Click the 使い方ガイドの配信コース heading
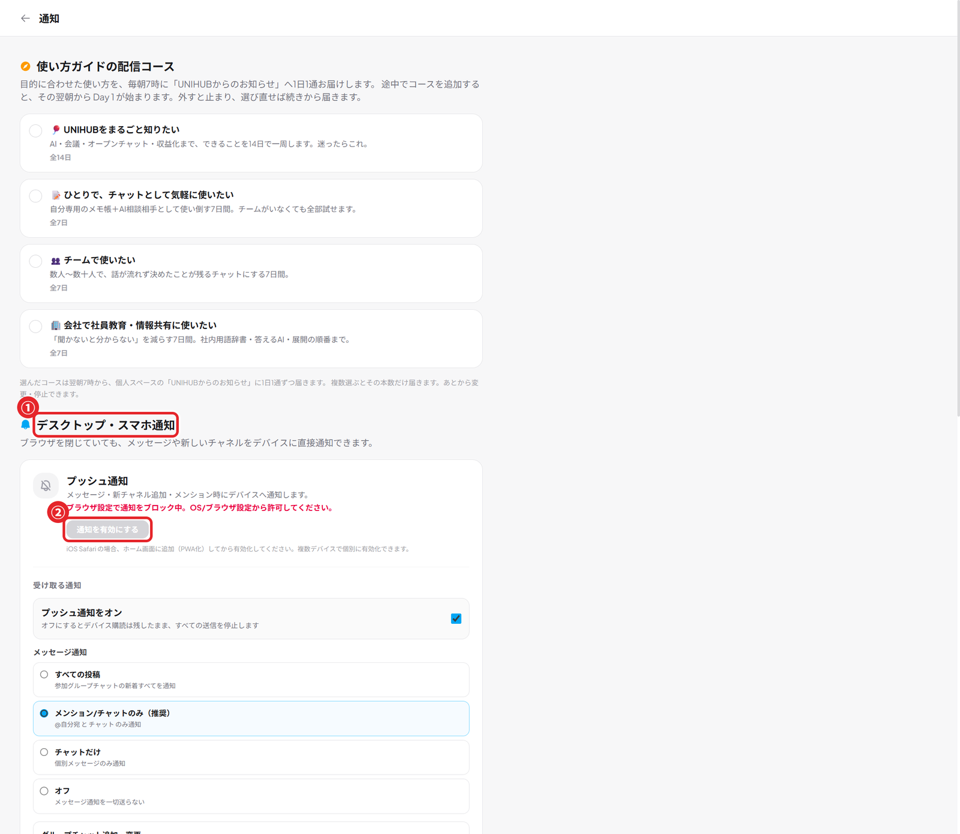The height and width of the screenshot is (834, 960). [x=106, y=67]
